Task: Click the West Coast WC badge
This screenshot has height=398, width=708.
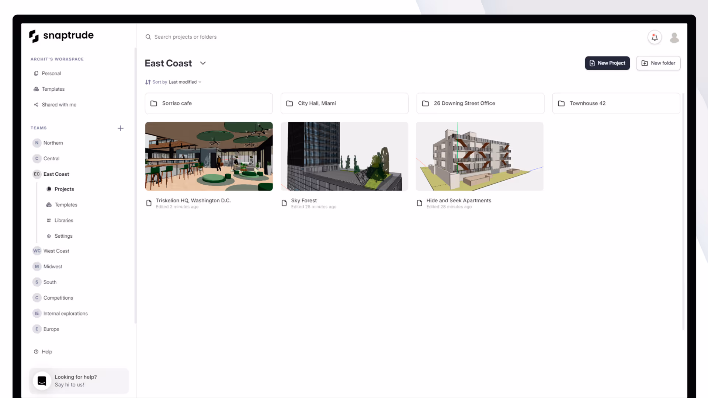Action: 37,251
